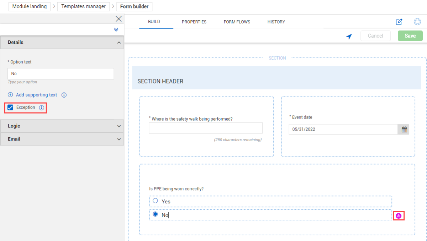Open the Event date calendar picker
This screenshot has width=427, height=241.
pos(404,130)
